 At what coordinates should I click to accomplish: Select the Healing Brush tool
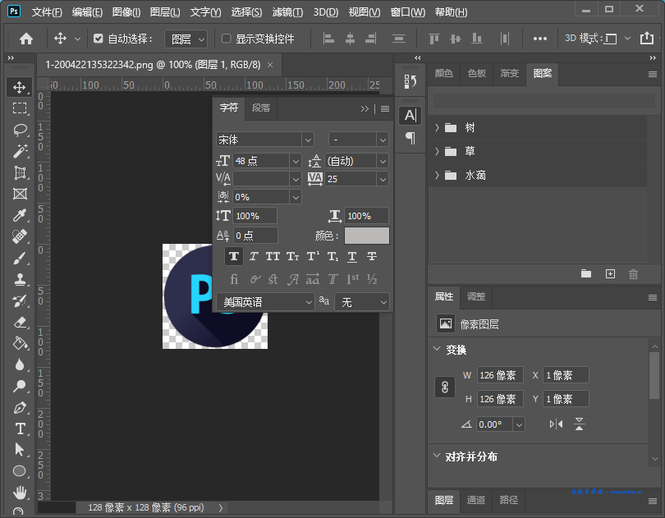(x=19, y=236)
